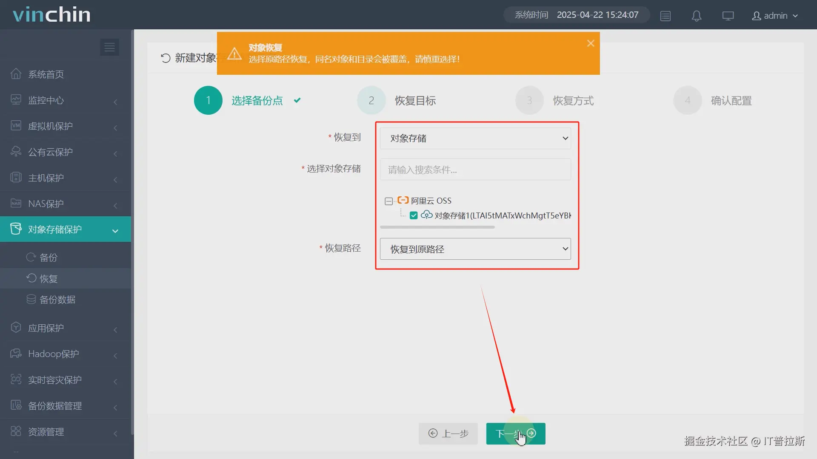Click the 下一步 next button
This screenshot has height=459, width=817.
click(x=515, y=433)
